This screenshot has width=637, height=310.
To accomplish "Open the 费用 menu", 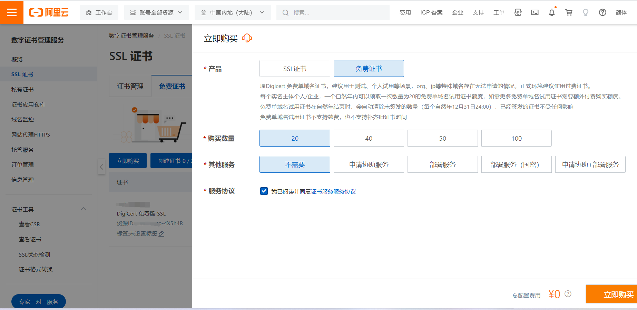I will (x=405, y=12).
